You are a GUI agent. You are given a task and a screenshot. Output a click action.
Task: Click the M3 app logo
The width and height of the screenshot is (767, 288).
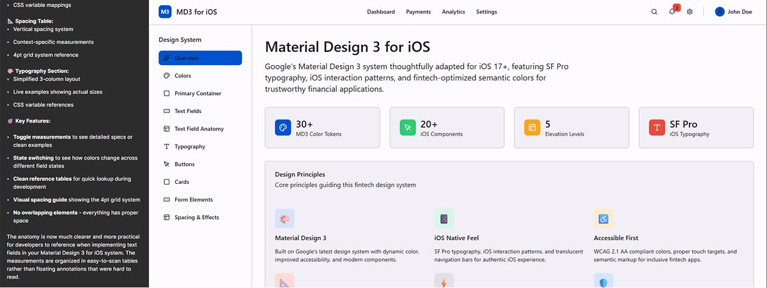coord(165,11)
